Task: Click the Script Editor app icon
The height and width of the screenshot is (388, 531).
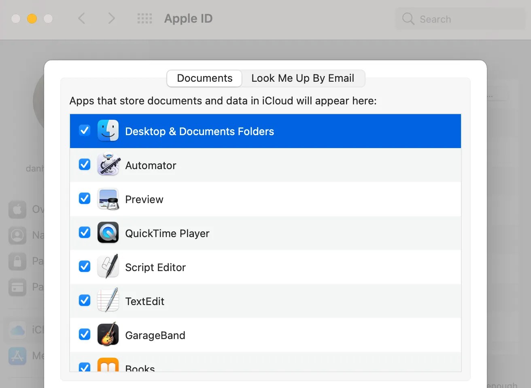Action: click(x=108, y=267)
